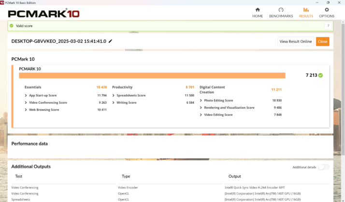Click the question mark help icon
345x202 pixels.
click(x=328, y=26)
